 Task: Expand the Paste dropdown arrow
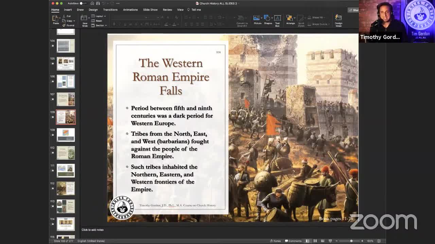coord(60,18)
